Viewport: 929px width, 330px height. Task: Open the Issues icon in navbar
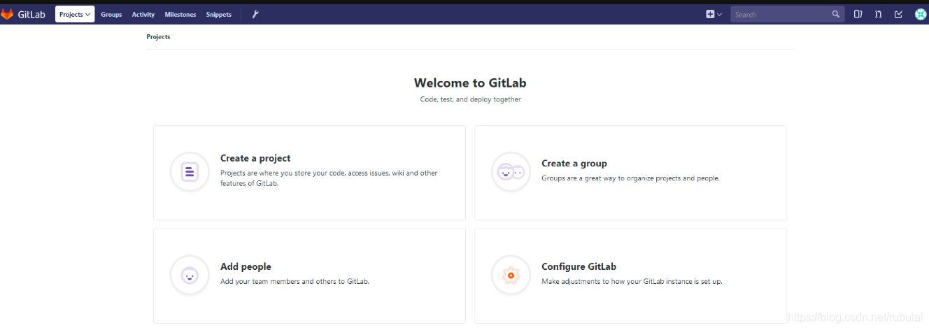coord(858,14)
